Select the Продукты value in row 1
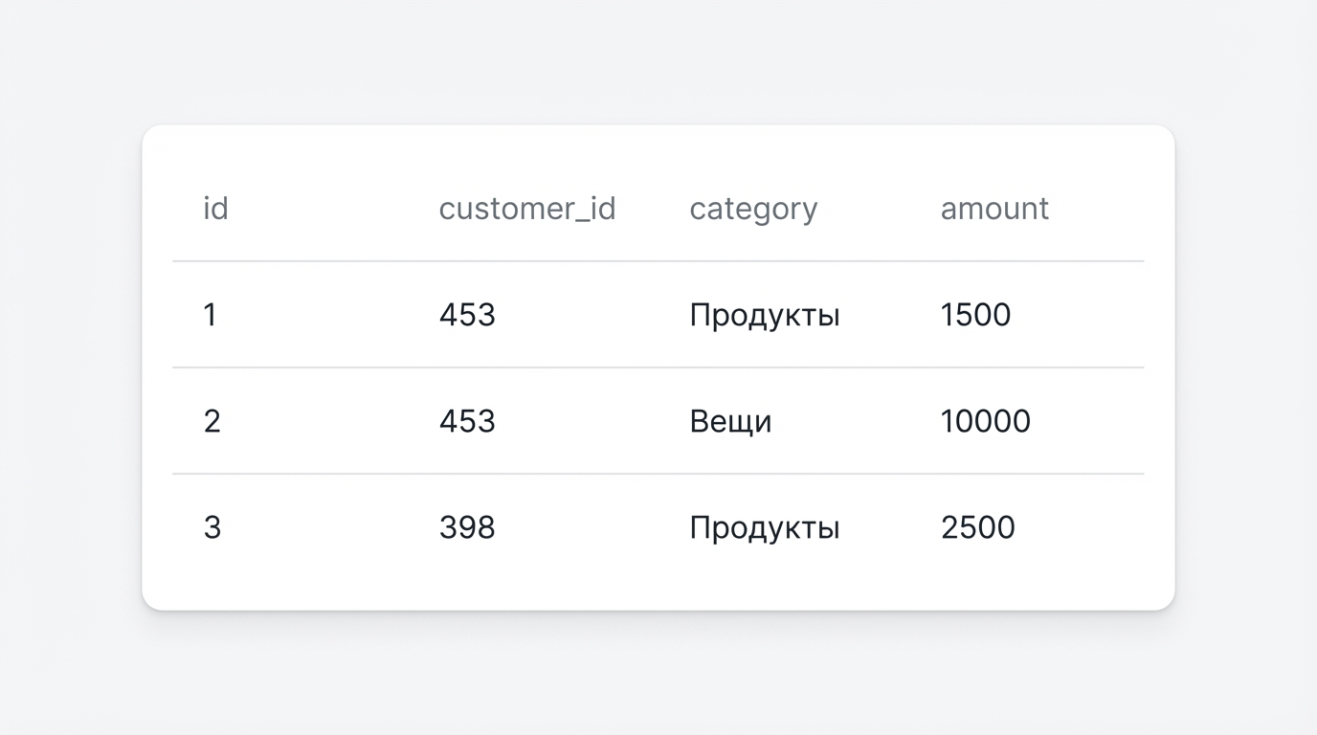This screenshot has width=1317, height=735. click(x=765, y=315)
